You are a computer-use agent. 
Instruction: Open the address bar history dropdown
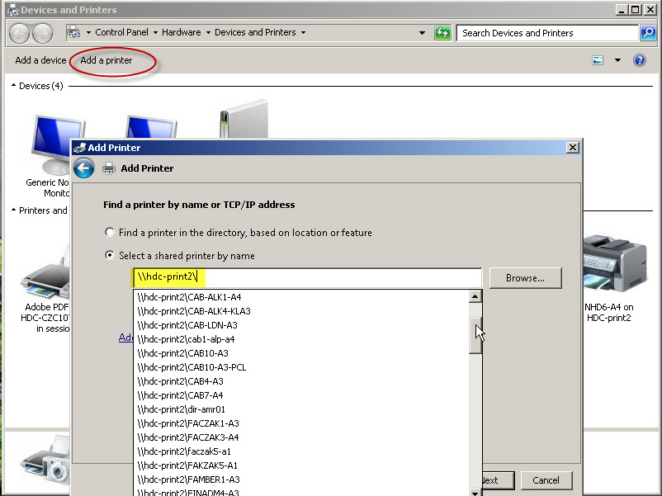coord(423,33)
